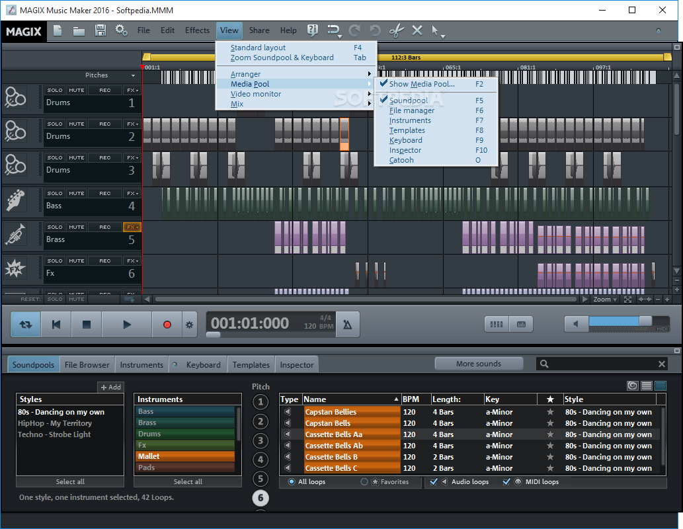Viewport: 683px width, 529px height.
Task: Select the Favorites radio button
Action: point(364,482)
